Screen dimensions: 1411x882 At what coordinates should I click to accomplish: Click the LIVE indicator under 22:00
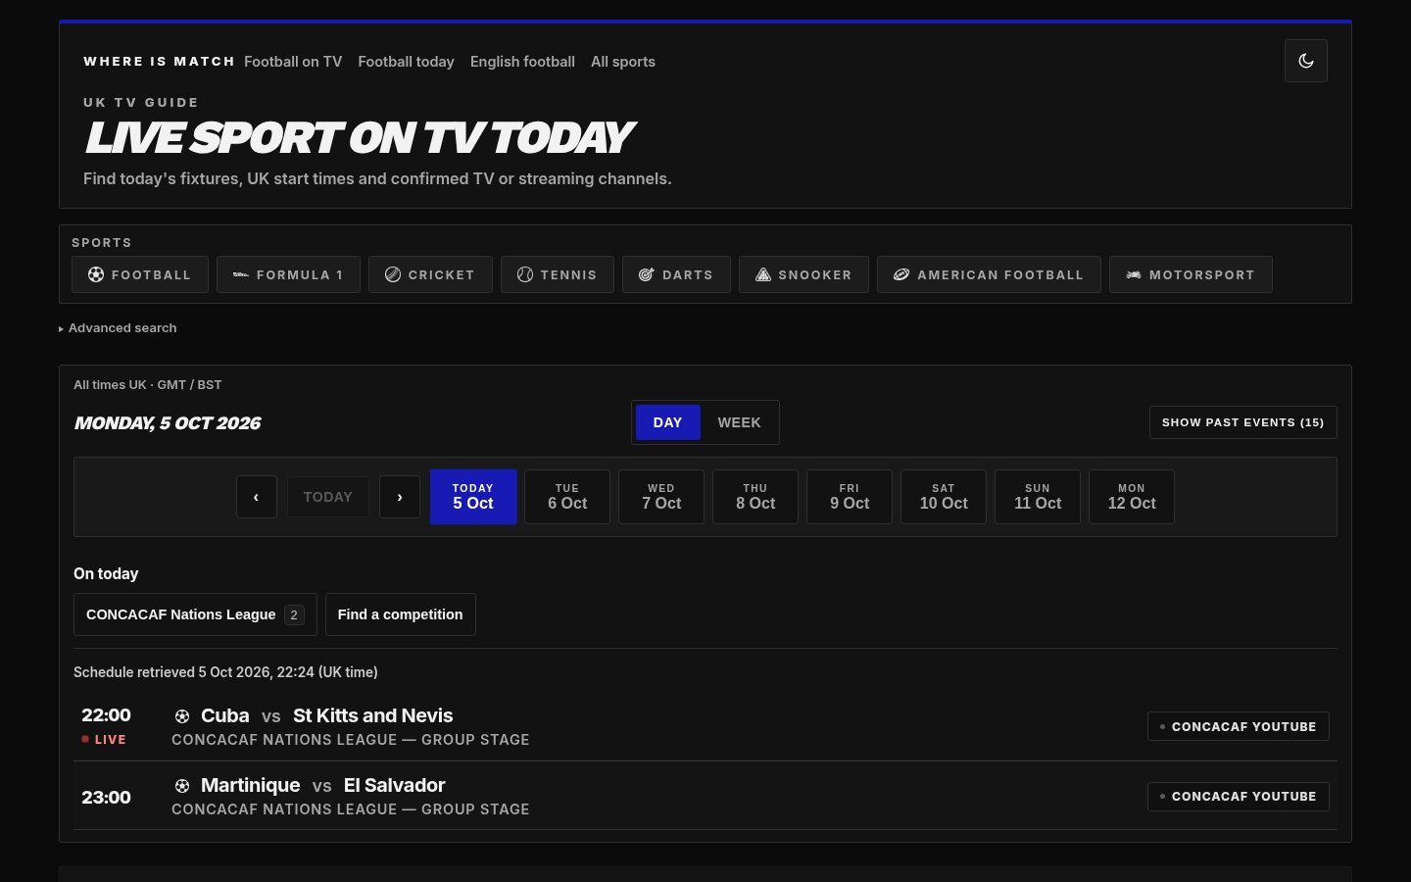[104, 740]
